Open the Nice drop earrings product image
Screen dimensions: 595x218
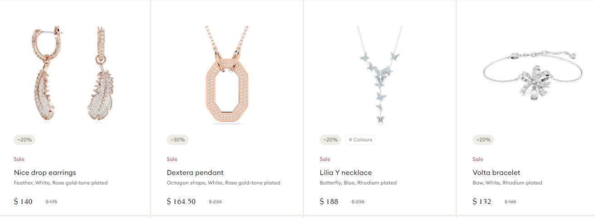(74, 74)
